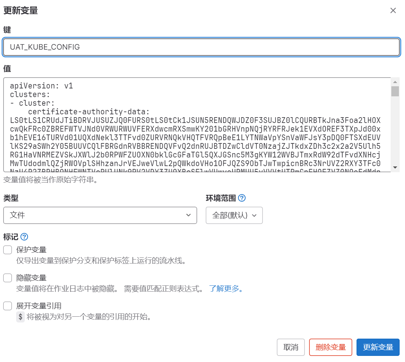Open the 了解更多 link
The height and width of the screenshot is (362, 405).
click(226, 289)
